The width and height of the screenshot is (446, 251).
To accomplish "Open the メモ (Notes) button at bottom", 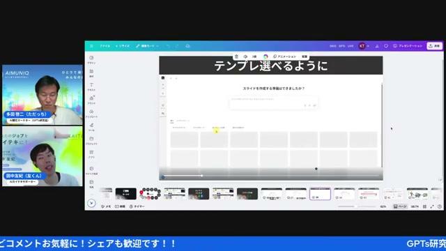I will [x=106, y=206].
